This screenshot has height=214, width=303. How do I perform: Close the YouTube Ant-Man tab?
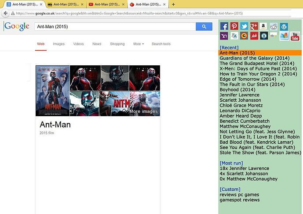(123, 4)
